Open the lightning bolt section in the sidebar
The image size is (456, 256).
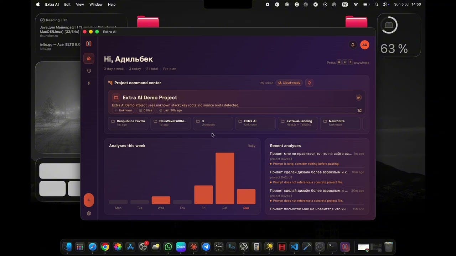click(x=89, y=83)
